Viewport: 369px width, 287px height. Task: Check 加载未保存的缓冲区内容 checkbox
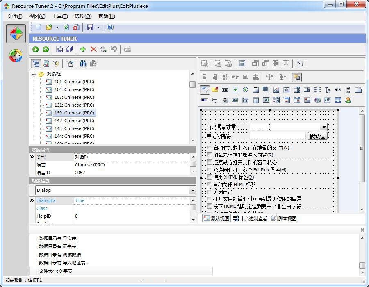[209, 155]
